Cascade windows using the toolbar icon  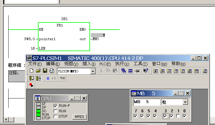123,71
